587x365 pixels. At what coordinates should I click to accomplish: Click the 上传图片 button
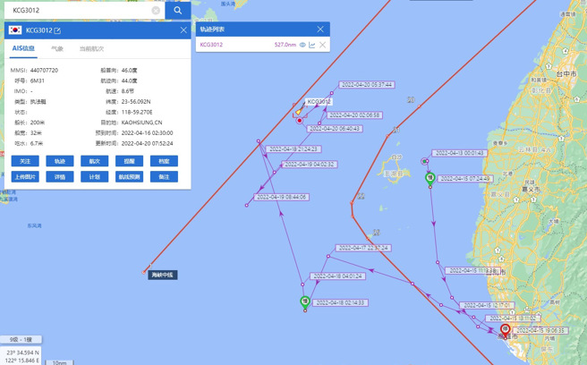[25, 177]
